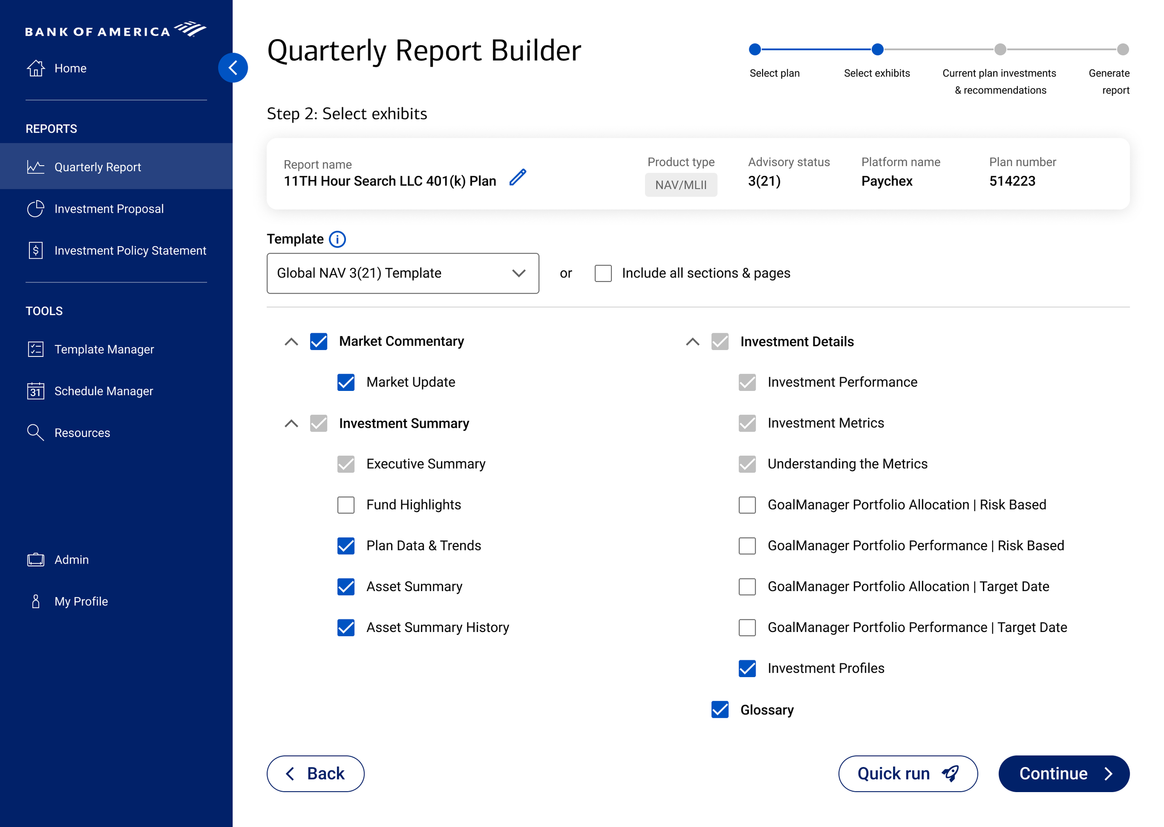This screenshot has width=1164, height=827.
Task: Select the Resources search icon
Action: point(34,432)
